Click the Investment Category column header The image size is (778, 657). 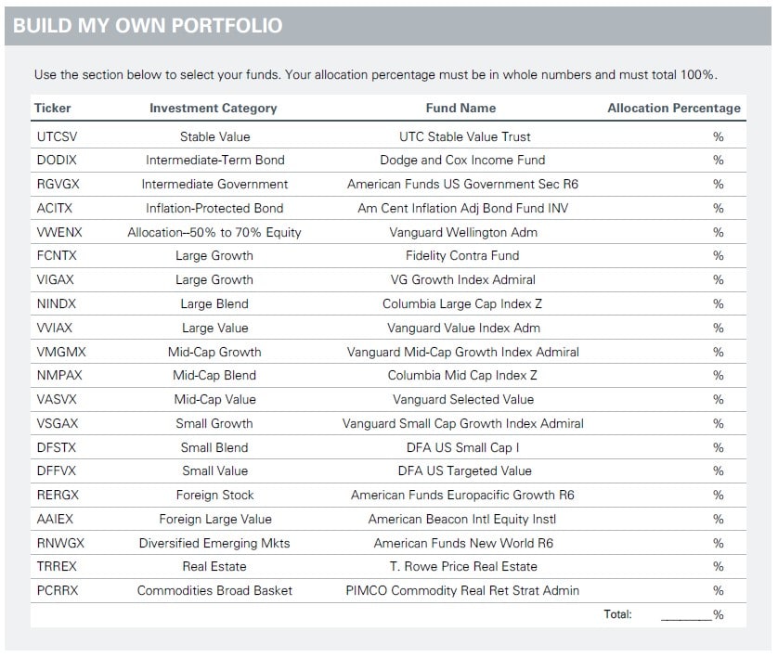tap(214, 109)
